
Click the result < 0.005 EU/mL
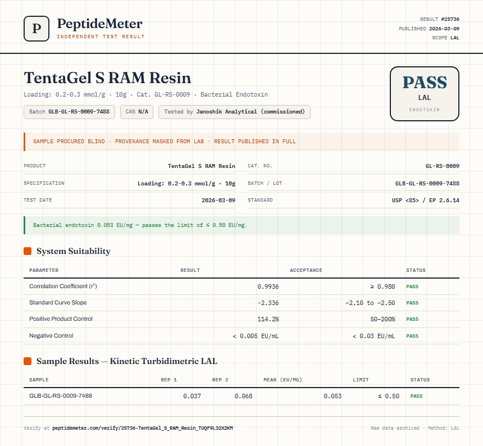click(256, 336)
